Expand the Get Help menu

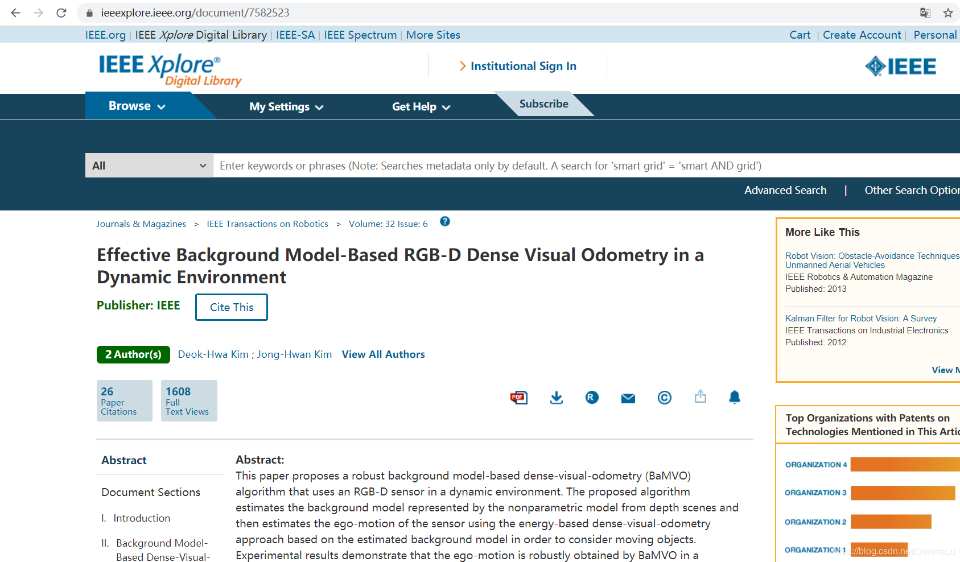[x=421, y=106]
